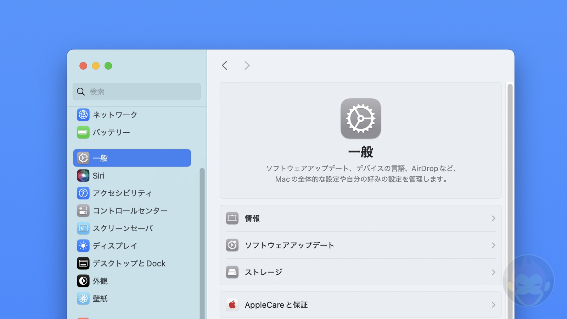Select アクセシビリティ label in the sidebar
The height and width of the screenshot is (319, 567).
pyautogui.click(x=122, y=193)
